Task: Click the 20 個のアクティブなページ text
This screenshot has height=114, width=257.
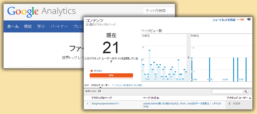Action: (x=100, y=25)
